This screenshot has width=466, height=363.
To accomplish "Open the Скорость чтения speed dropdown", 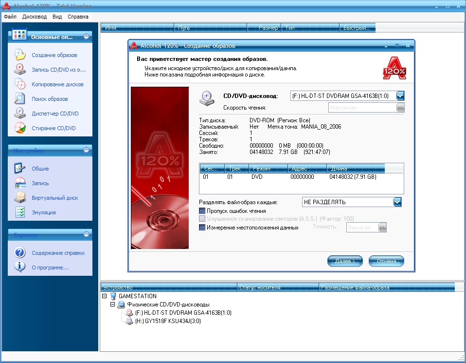I will 400,108.
